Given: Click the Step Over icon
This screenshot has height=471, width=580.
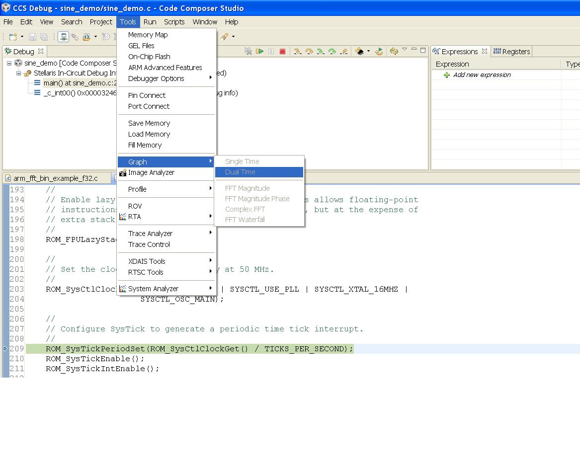Looking at the screenshot, I should click(309, 51).
